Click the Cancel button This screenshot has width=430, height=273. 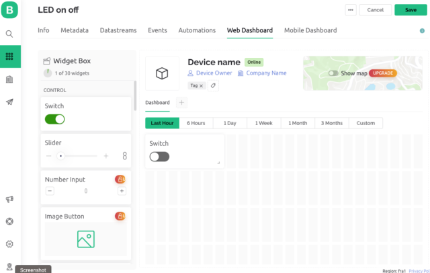pos(376,10)
